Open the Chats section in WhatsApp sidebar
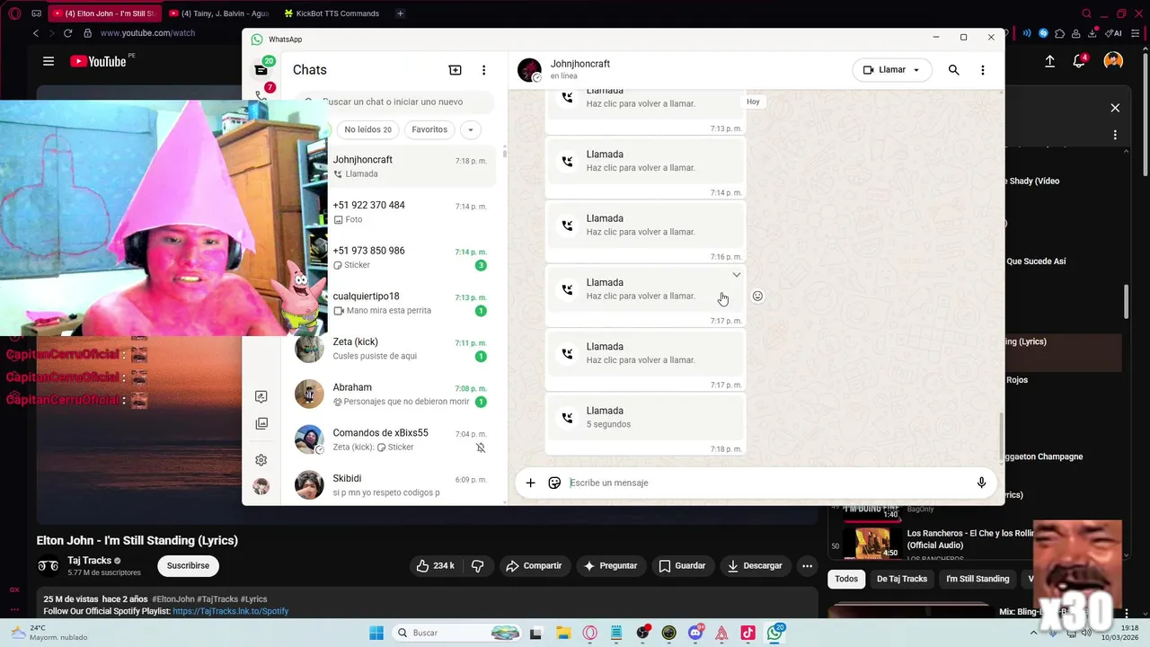The width and height of the screenshot is (1150, 647). 261,69
